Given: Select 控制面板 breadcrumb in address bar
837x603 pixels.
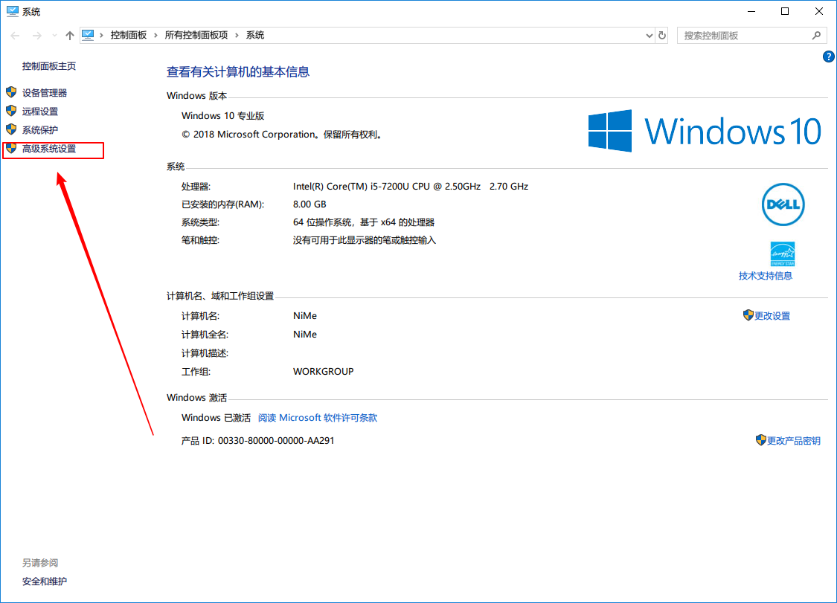Looking at the screenshot, I should click(128, 35).
